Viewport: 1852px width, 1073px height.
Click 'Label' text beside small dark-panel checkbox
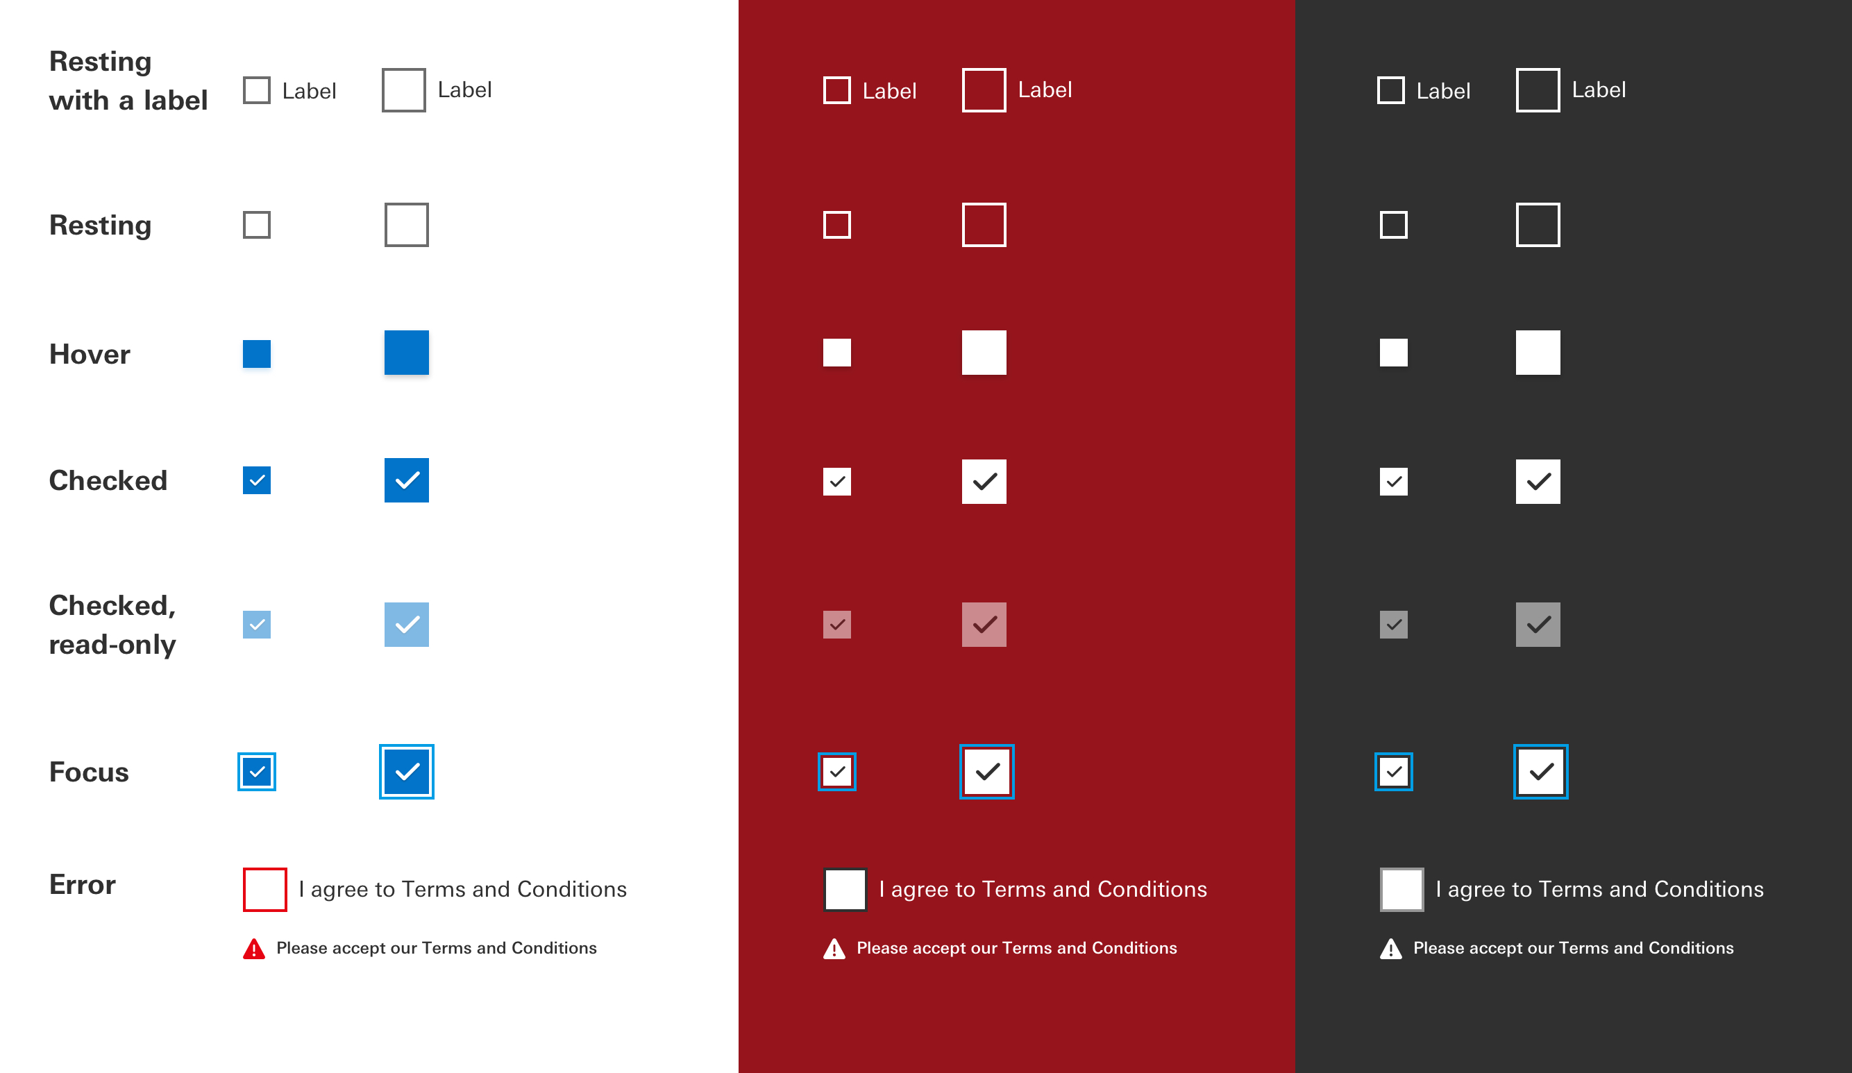tap(1443, 91)
